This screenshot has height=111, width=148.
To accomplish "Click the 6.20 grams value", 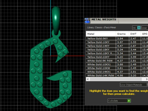I will coord(120,57).
